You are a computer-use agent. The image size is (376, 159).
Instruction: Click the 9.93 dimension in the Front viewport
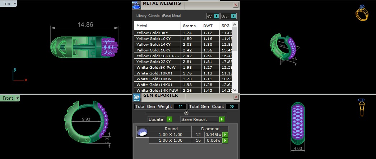pos(86,119)
